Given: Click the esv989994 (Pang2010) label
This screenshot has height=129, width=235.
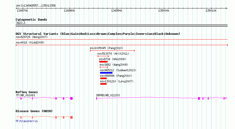Looking at the screenshot, I should (x=116, y=76).
